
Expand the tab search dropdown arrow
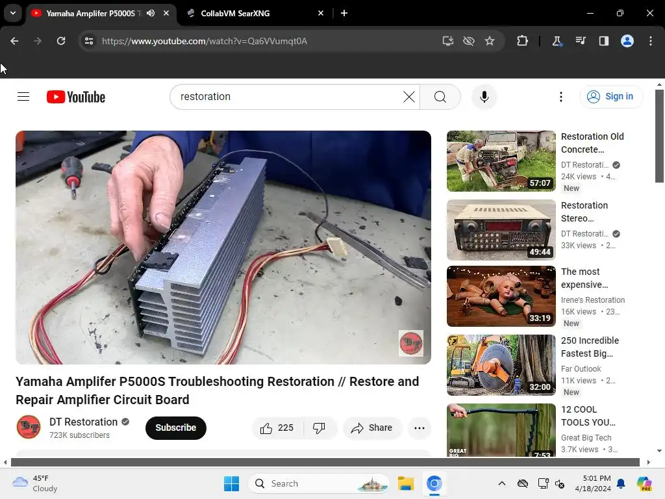click(x=13, y=13)
